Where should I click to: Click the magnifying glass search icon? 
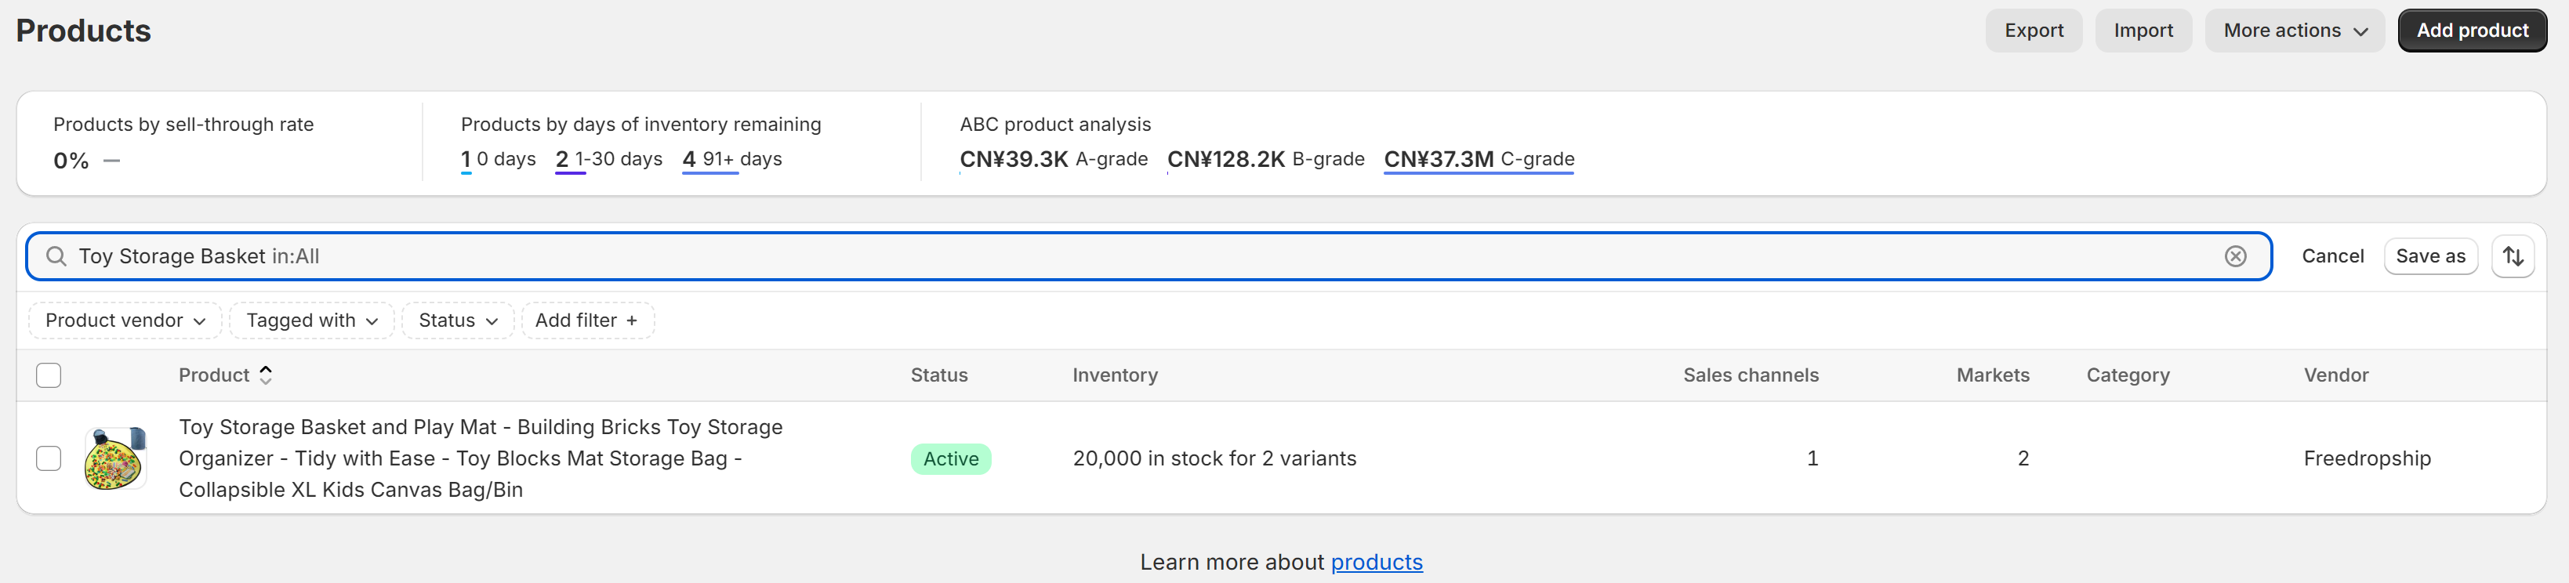pyautogui.click(x=57, y=256)
